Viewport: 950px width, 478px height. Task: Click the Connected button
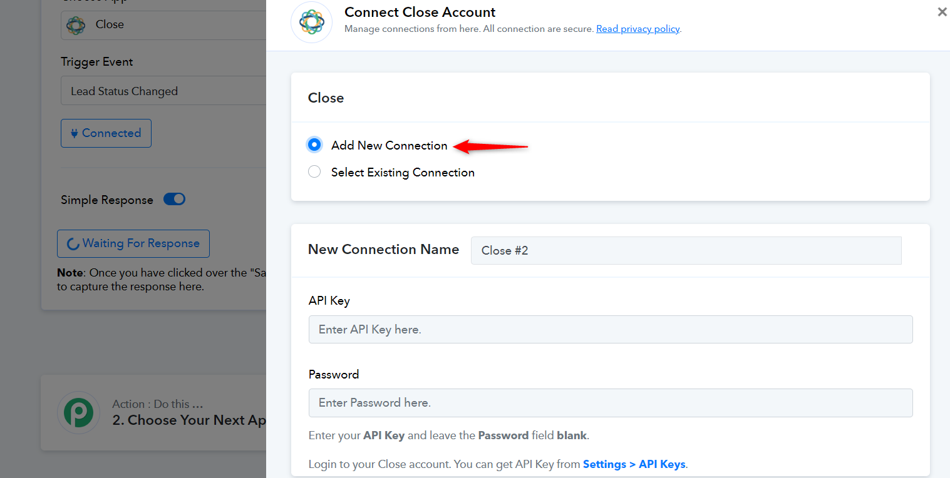(x=106, y=133)
